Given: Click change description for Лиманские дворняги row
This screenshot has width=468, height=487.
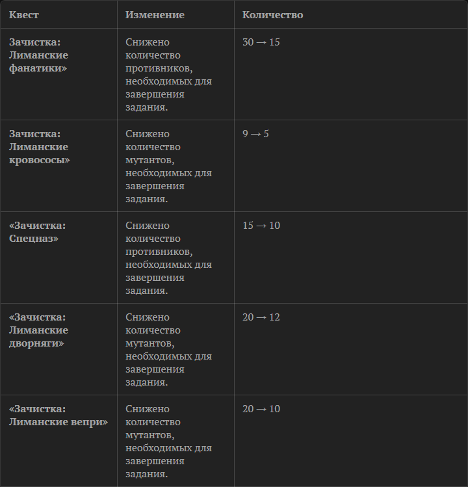Looking at the screenshot, I should pos(168,349).
